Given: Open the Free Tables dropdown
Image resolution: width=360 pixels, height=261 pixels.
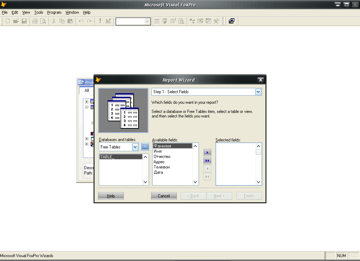Looking at the screenshot, I should [x=135, y=147].
